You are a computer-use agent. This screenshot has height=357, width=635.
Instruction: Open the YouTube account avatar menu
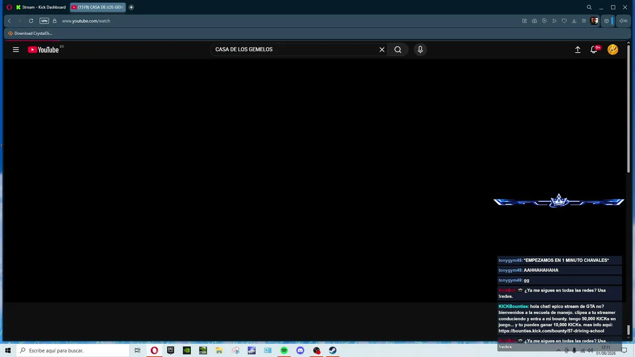click(x=613, y=50)
